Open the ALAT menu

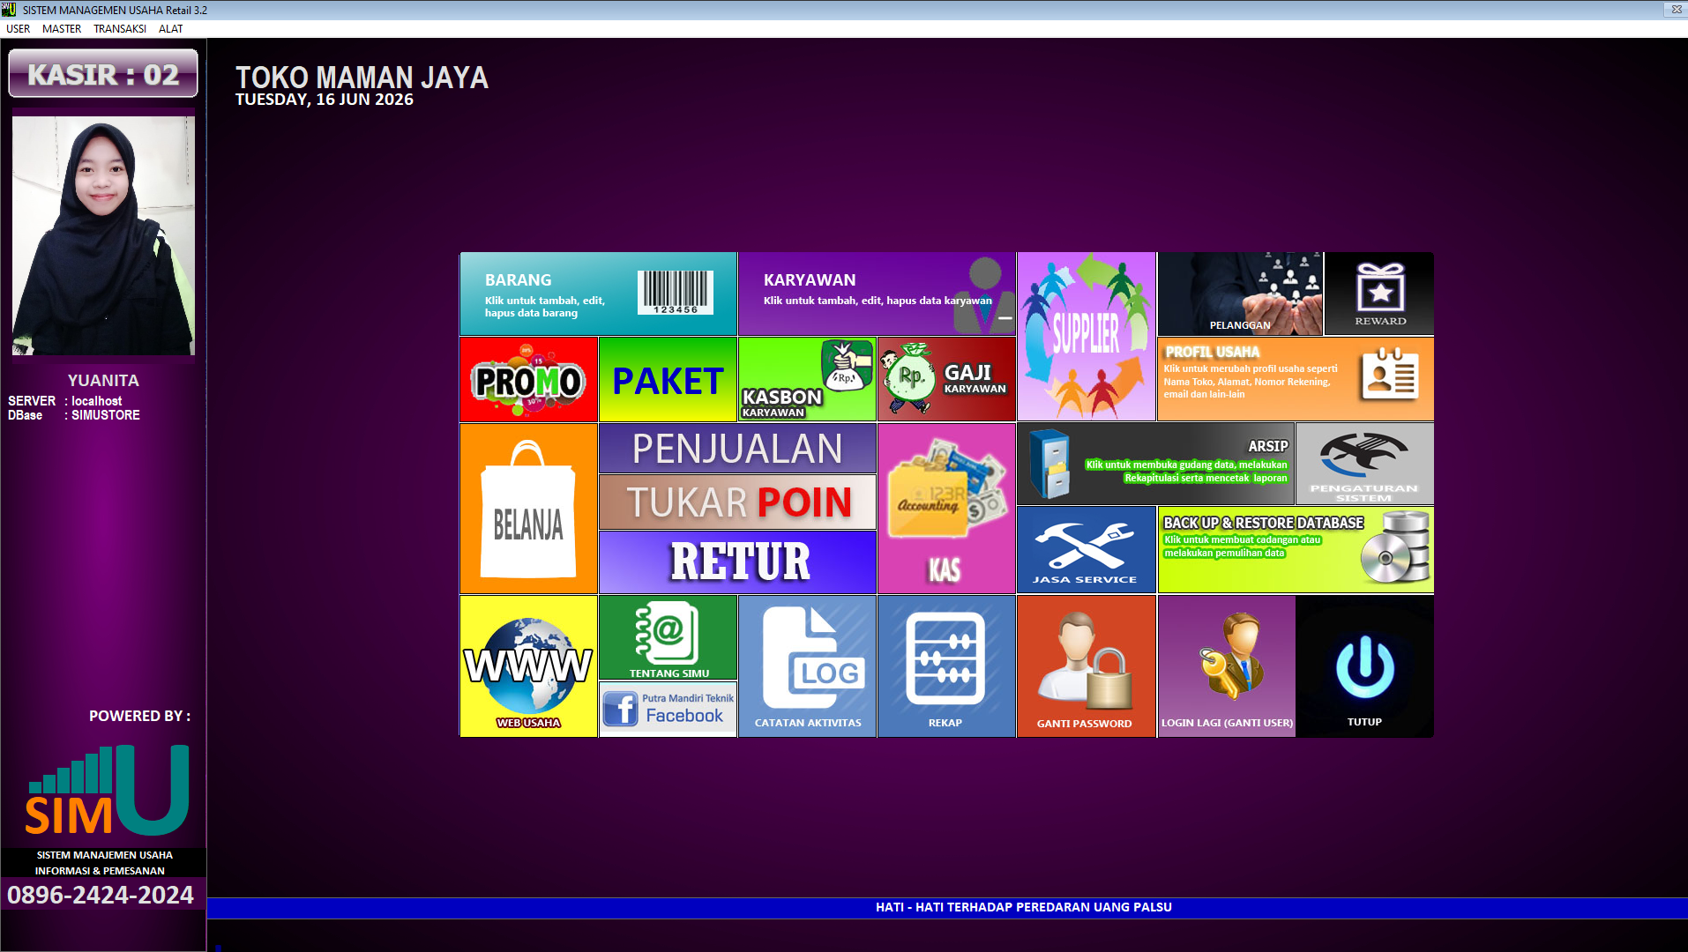[x=171, y=29]
